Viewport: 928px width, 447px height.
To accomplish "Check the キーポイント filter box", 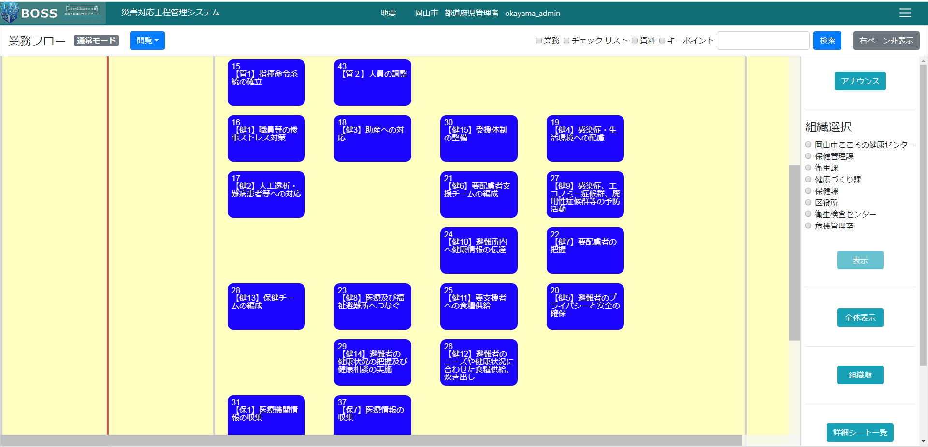I will pyautogui.click(x=662, y=41).
